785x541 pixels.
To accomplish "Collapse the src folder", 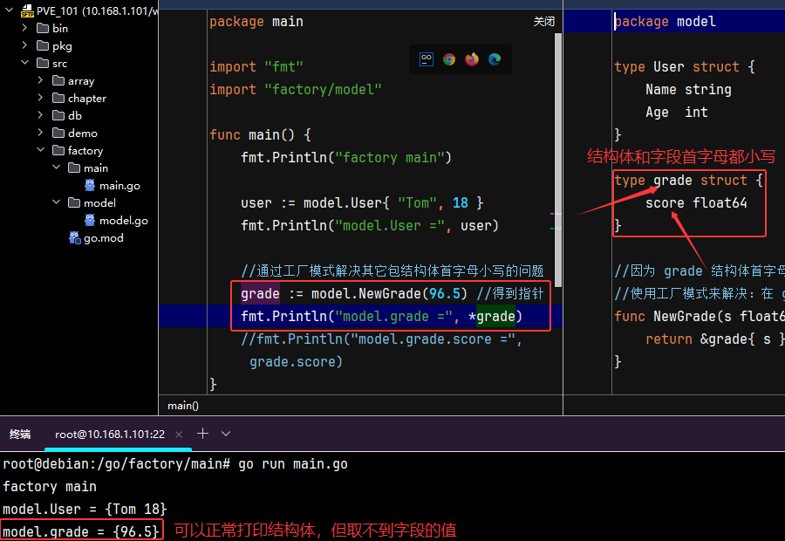I will [x=25, y=63].
